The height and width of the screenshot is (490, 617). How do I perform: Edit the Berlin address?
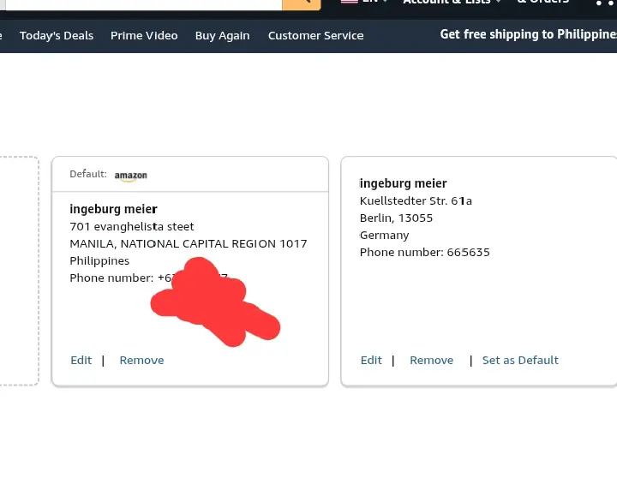tap(371, 361)
